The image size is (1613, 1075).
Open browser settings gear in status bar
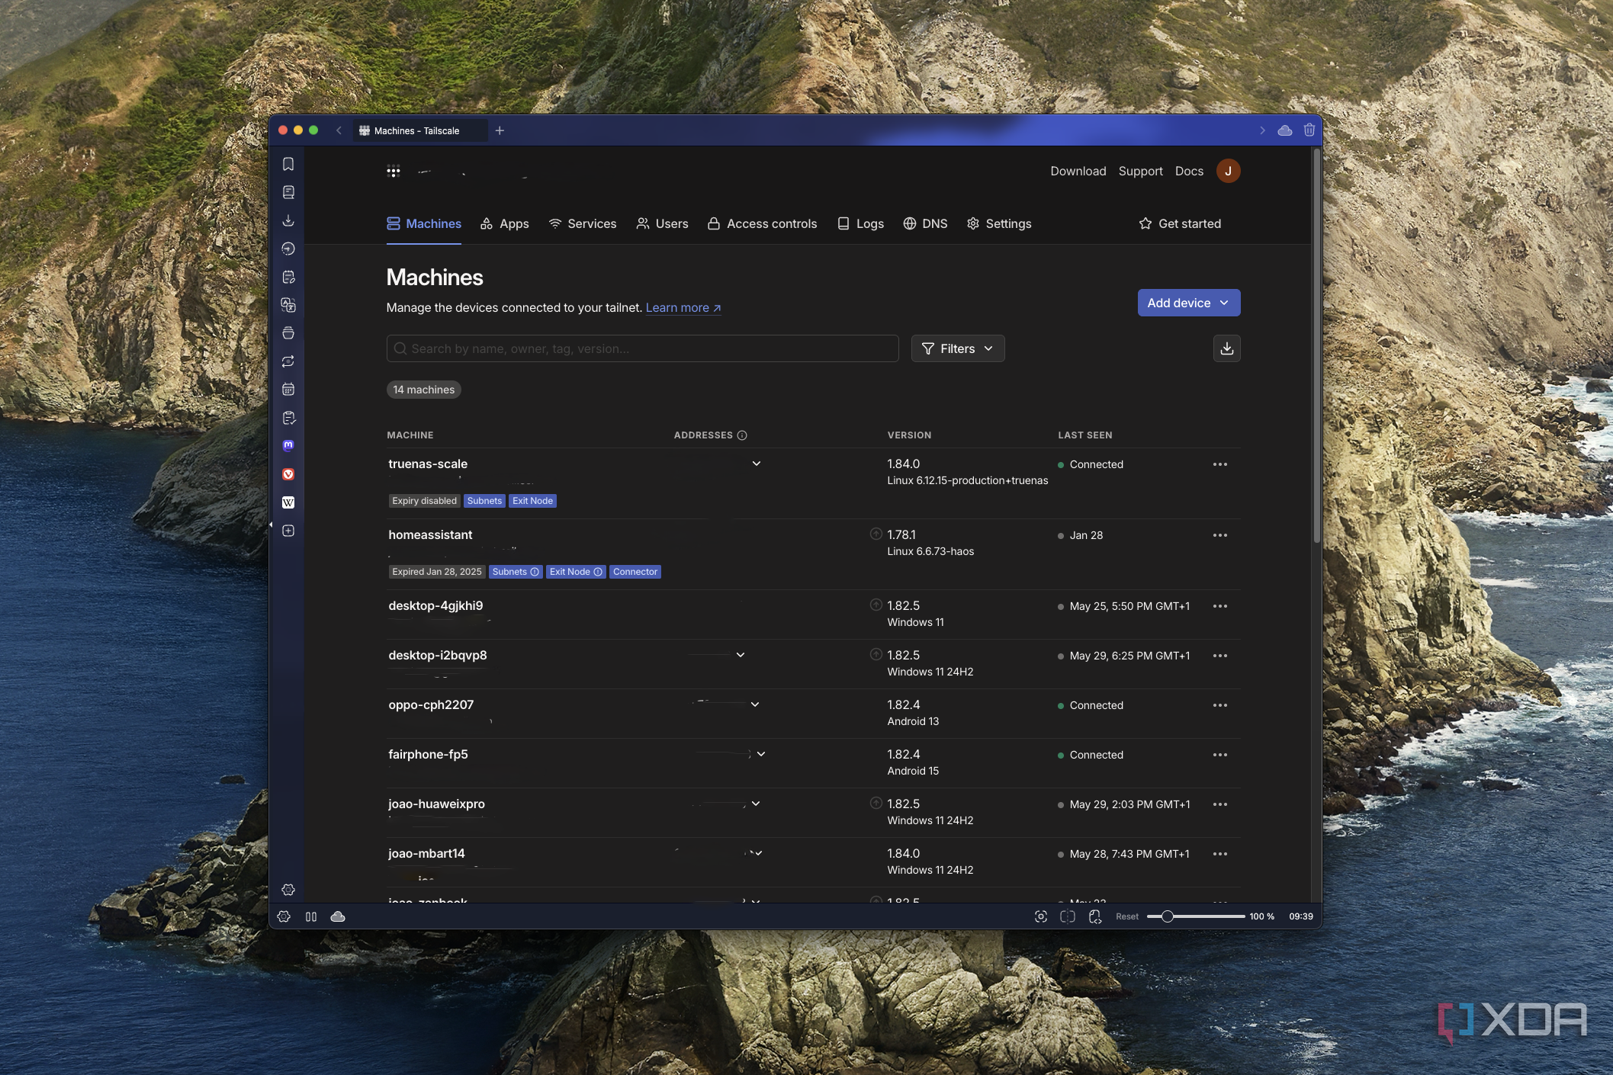tap(284, 916)
